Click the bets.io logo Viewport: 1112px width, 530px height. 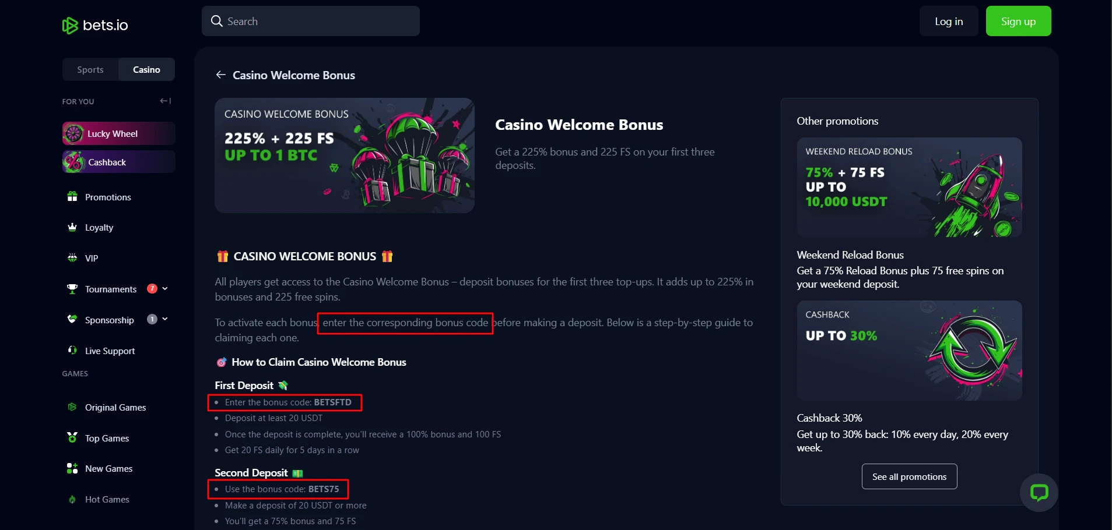point(94,25)
